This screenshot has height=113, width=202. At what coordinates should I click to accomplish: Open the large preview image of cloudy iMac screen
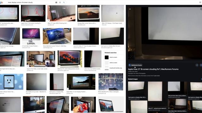[165, 33]
